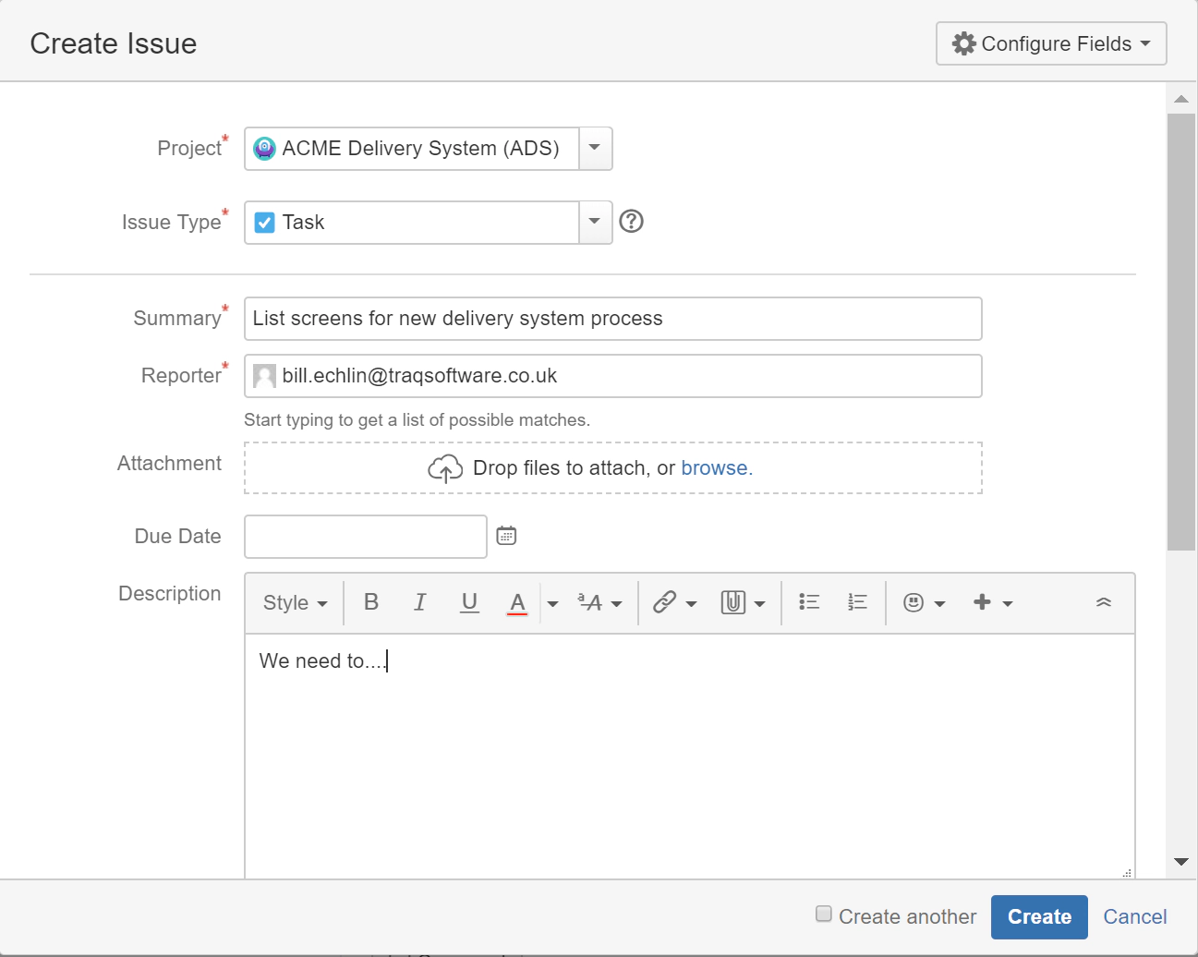Attach a file using the paperclip icon
The width and height of the screenshot is (1198, 957).
coord(734,602)
